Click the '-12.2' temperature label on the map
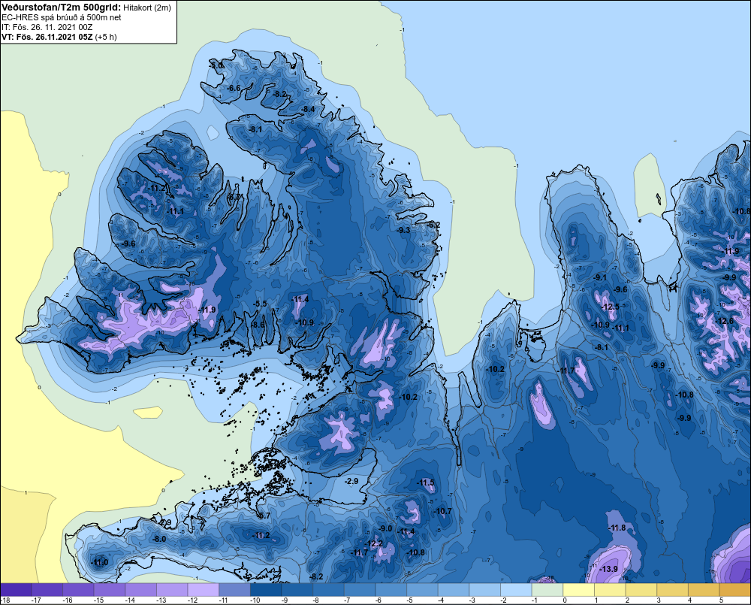 (x=374, y=543)
